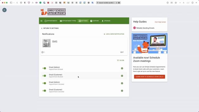The width and height of the screenshot is (199, 112).
Task: Toggle Email (Admin) Appointment Booked switch
Action: (44, 68)
